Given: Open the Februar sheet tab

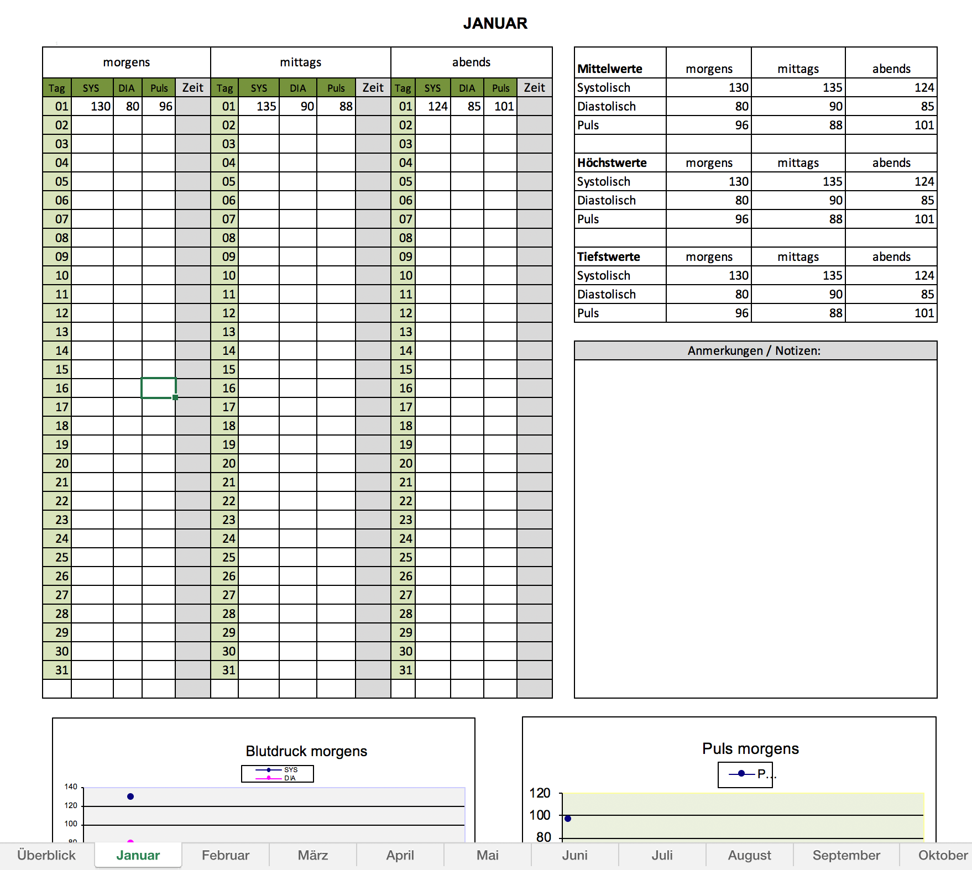Looking at the screenshot, I should [x=226, y=855].
